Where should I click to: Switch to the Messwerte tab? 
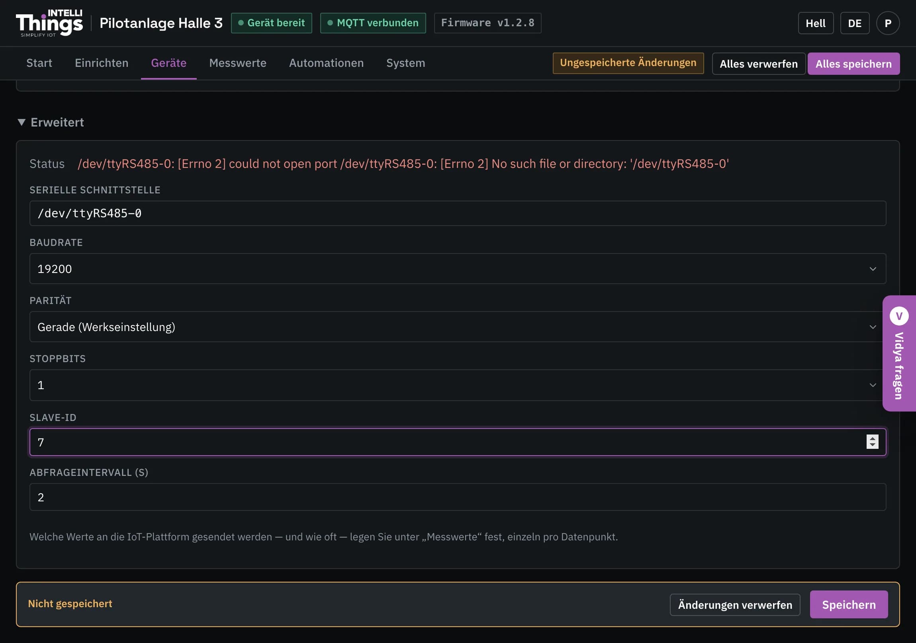pyautogui.click(x=238, y=63)
